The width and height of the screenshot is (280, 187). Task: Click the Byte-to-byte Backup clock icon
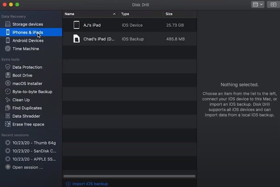(8, 92)
